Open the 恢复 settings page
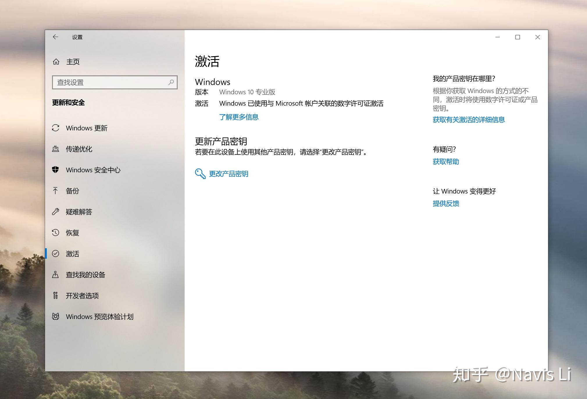 [x=115, y=233]
